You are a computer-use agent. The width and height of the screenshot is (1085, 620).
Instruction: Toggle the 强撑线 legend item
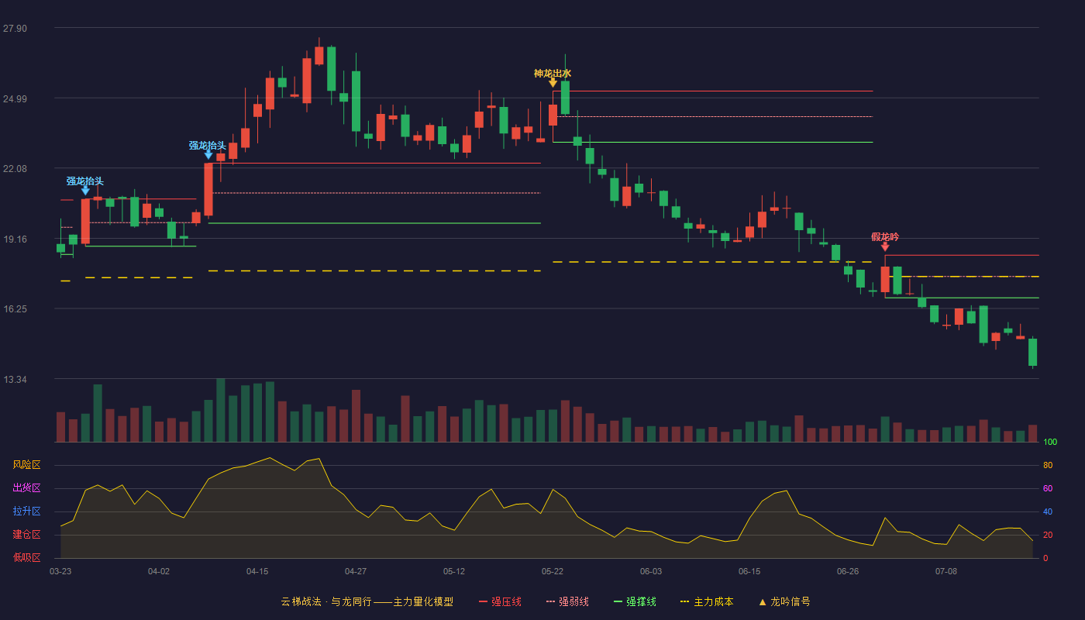(635, 601)
